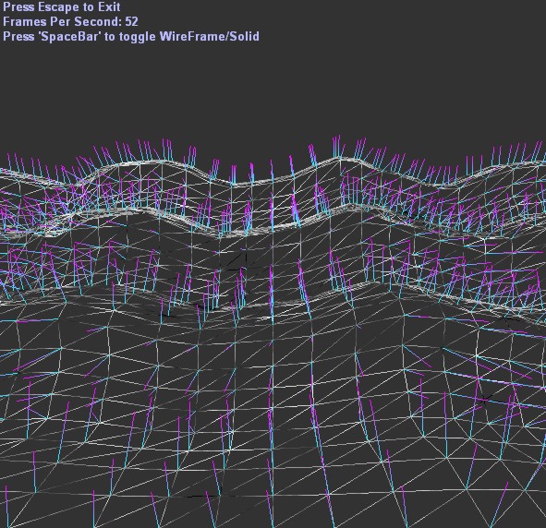Click the black crossing lines in the lower right terrain

coord(485,400)
